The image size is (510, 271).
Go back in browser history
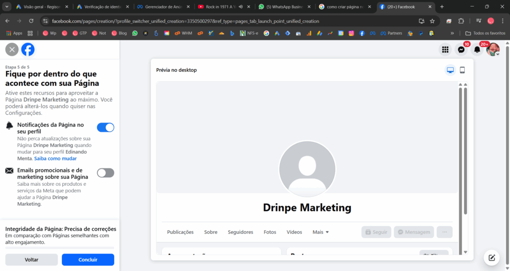click(x=7, y=21)
